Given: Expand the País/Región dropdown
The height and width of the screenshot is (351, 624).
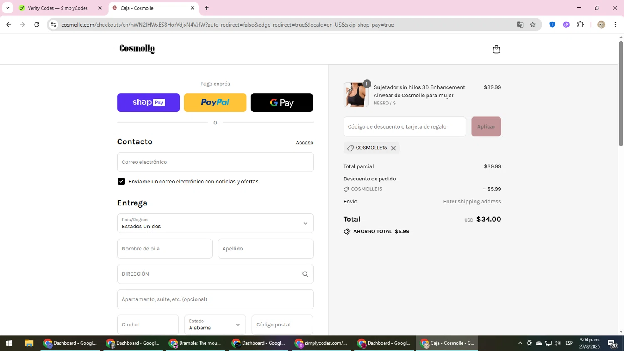Looking at the screenshot, I should click(x=215, y=223).
